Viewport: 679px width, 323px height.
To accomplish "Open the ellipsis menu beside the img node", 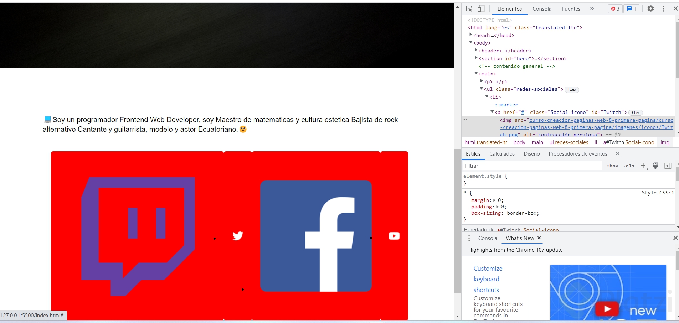I will 465,120.
